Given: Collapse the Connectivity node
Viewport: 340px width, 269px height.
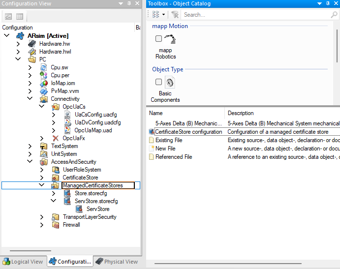Looking at the screenshot, I should click(30, 98).
